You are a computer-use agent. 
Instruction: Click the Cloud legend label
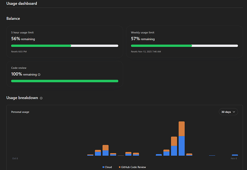108,167
